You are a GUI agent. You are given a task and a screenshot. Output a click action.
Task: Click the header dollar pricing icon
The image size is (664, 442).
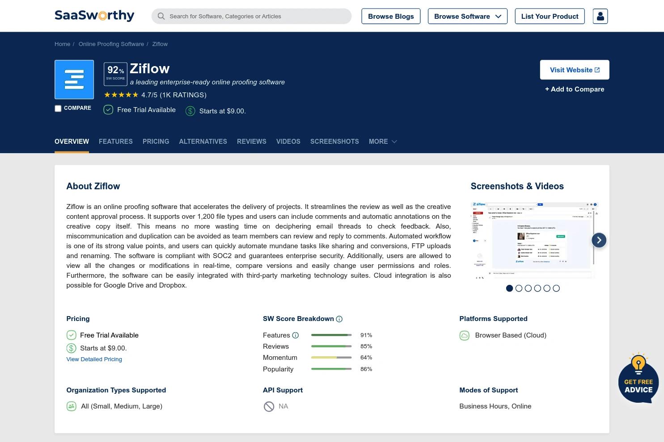point(190,111)
